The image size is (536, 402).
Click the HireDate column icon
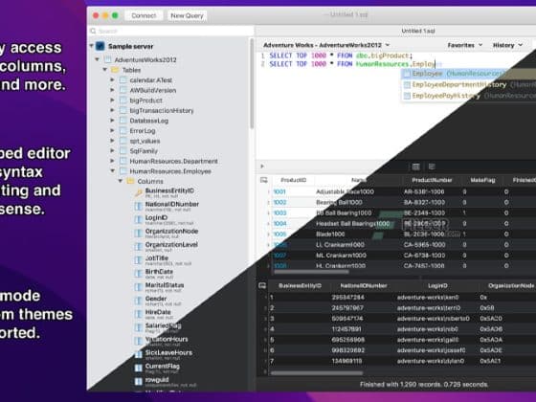(x=138, y=314)
